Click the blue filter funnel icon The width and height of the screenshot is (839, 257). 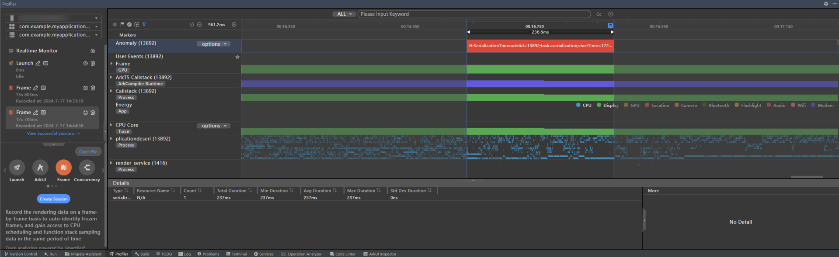pyautogui.click(x=144, y=24)
